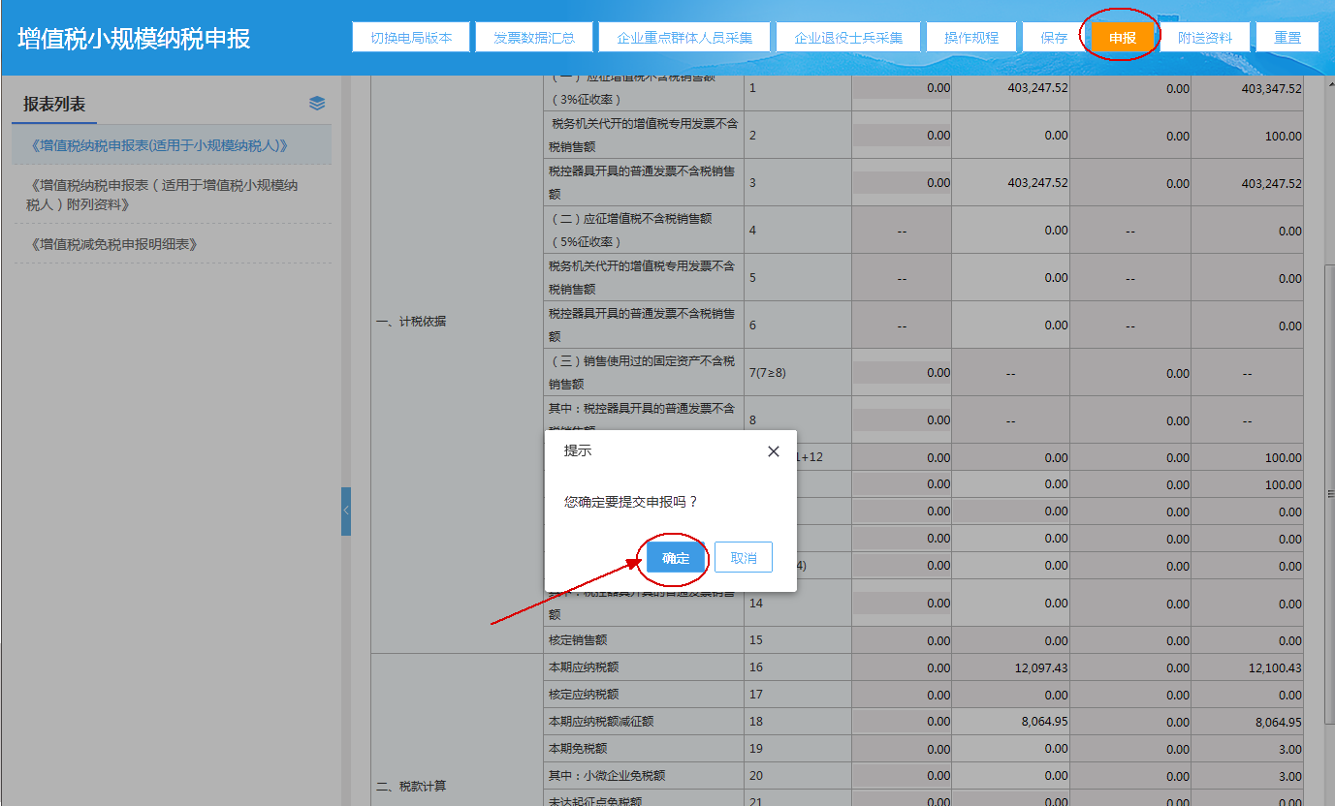Cancel the dialog with 取消 button
Screen dimensions: 1335x806
743,558
